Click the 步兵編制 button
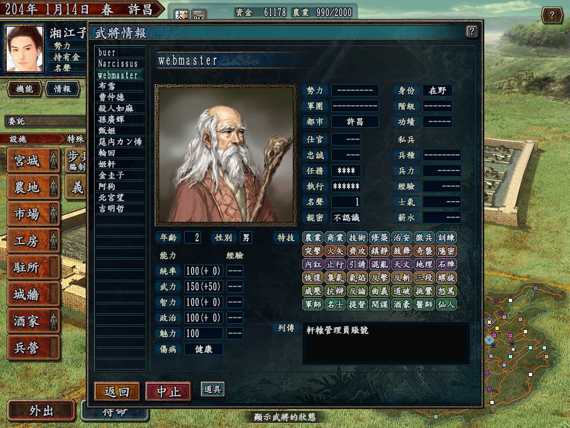Screen dimensions: 570x428 pos(76,160)
